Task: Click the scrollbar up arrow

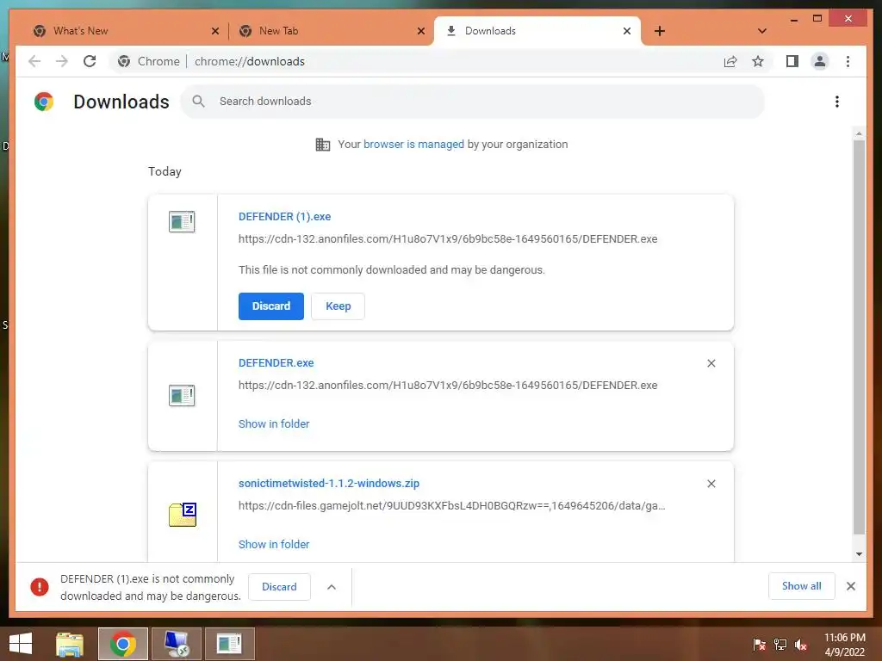Action: (859, 133)
